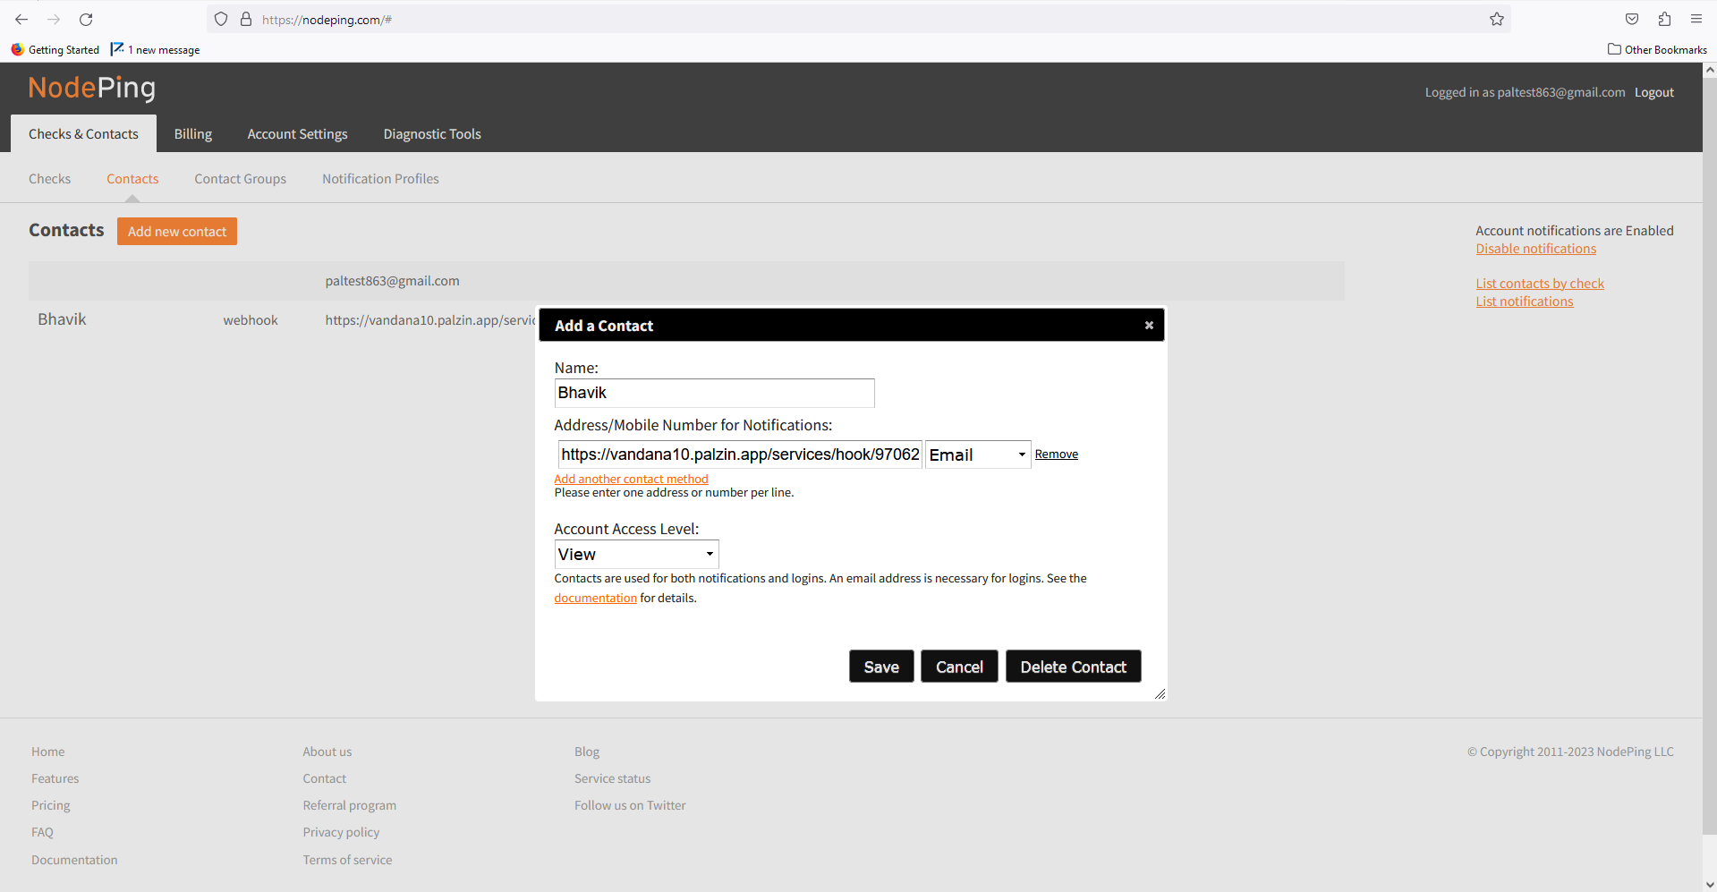
Task: Expand the Email contact type dropdown
Action: (x=978, y=454)
